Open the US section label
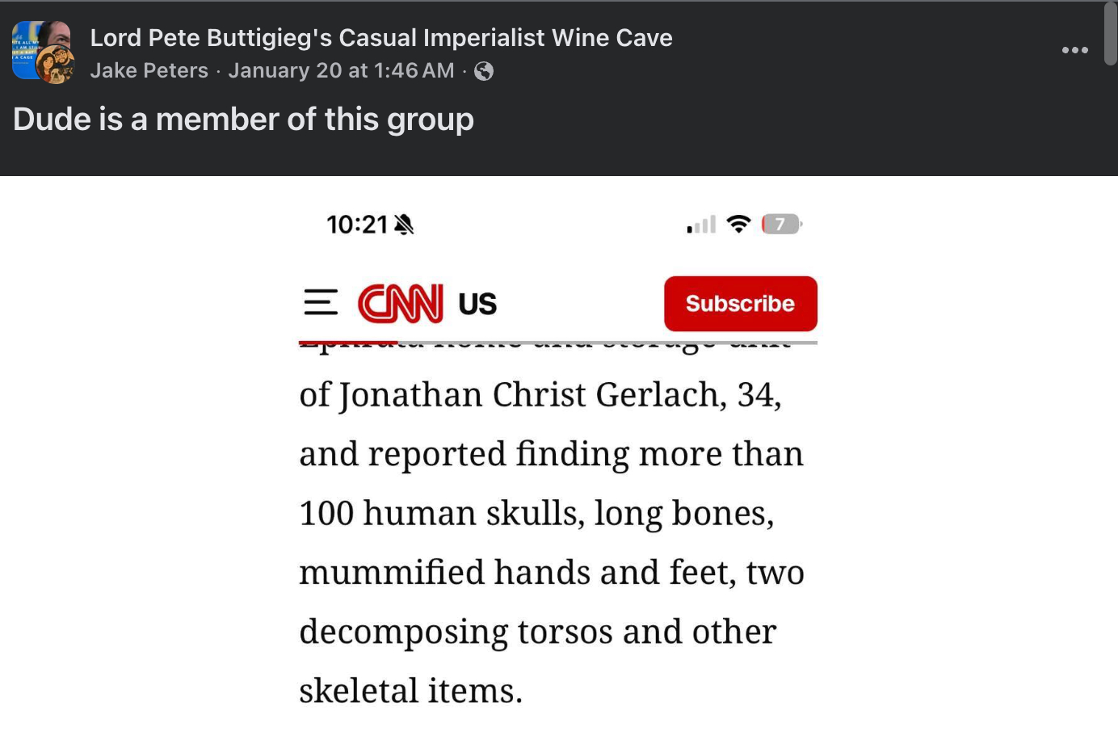The width and height of the screenshot is (1118, 740). (477, 305)
